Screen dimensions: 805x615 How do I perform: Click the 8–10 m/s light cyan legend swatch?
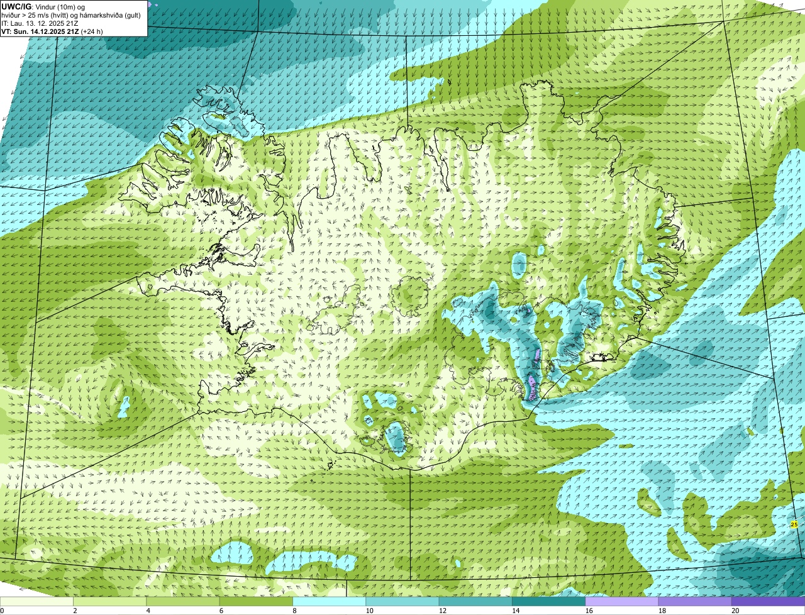(329, 601)
